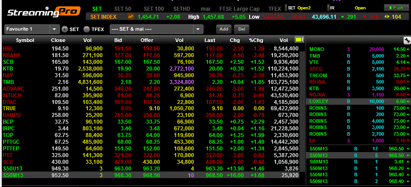The image size is (411, 187).
Task: Click the %Chg column header
Action: [x=256, y=40]
